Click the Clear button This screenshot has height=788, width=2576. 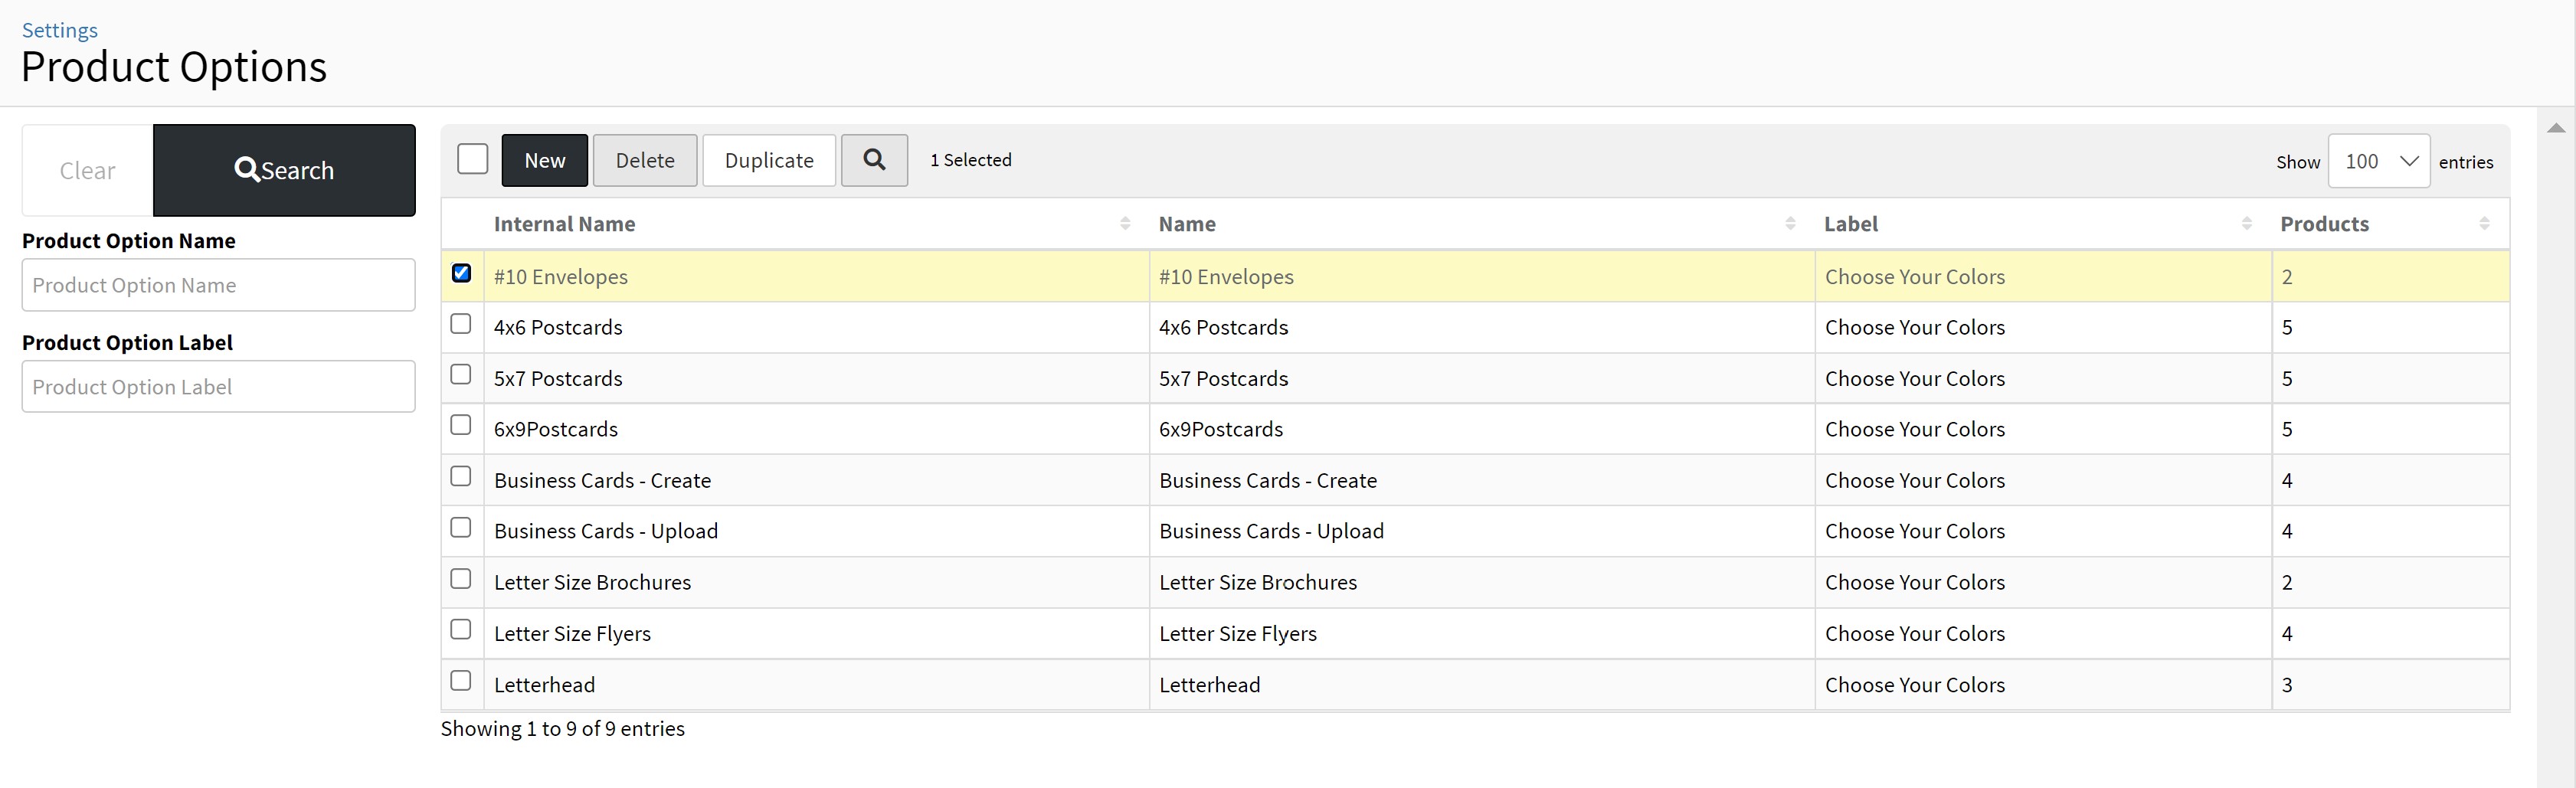[x=88, y=170]
